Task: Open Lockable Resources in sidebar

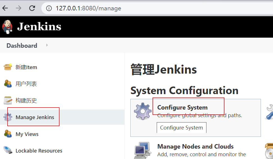Action: click(x=39, y=151)
